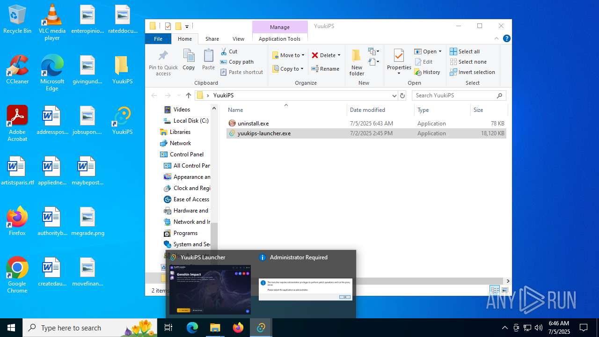The image size is (599, 337).
Task: Open the Copy to dropdown
Action: coord(288,69)
